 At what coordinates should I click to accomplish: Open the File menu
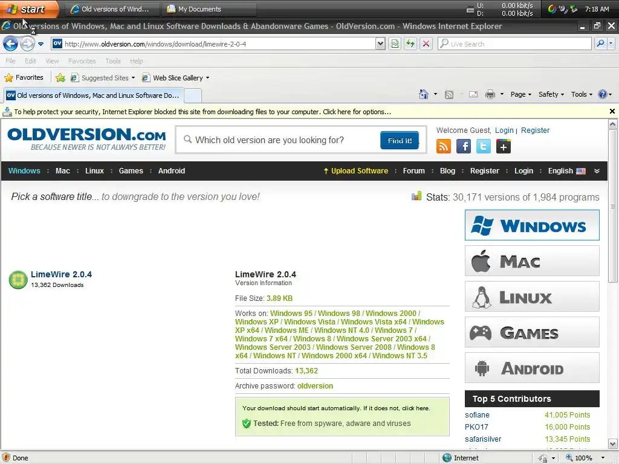(x=10, y=61)
